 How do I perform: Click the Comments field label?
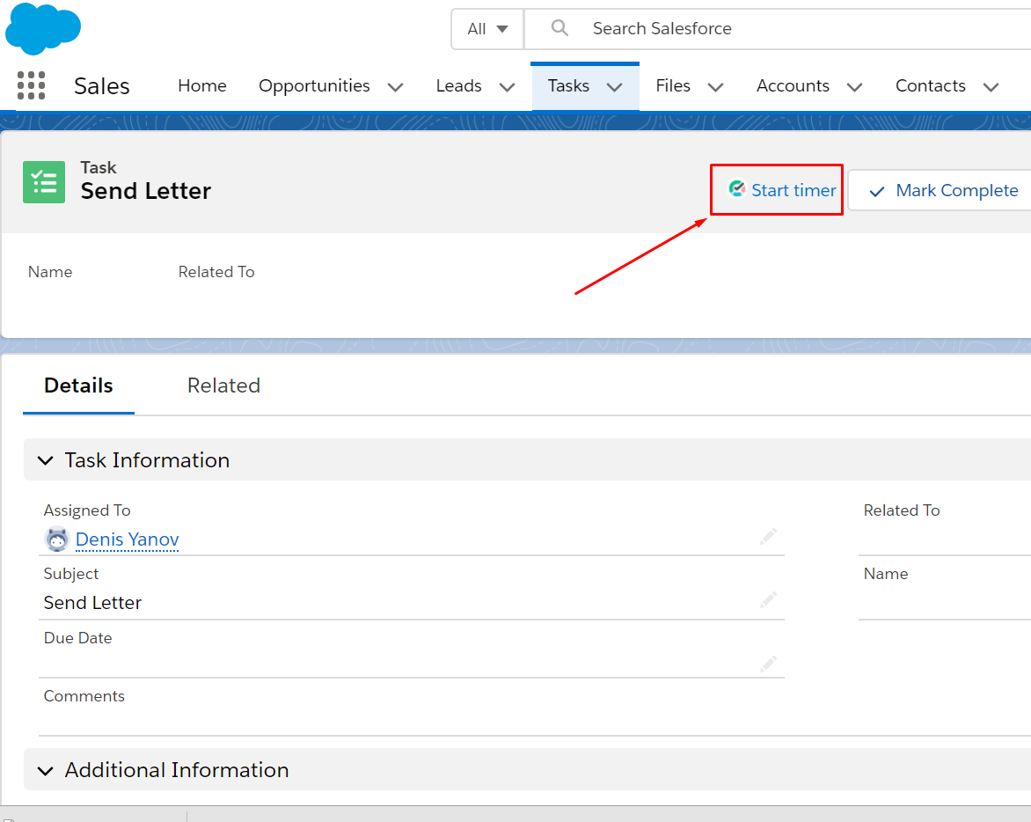[84, 696]
